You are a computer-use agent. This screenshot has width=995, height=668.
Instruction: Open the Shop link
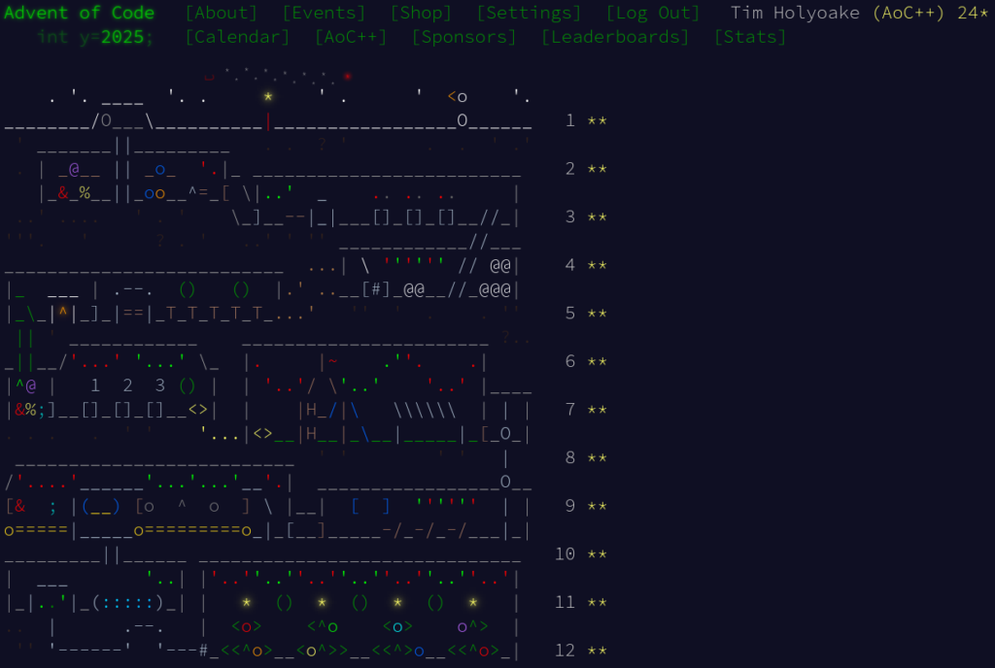pyautogui.click(x=422, y=13)
